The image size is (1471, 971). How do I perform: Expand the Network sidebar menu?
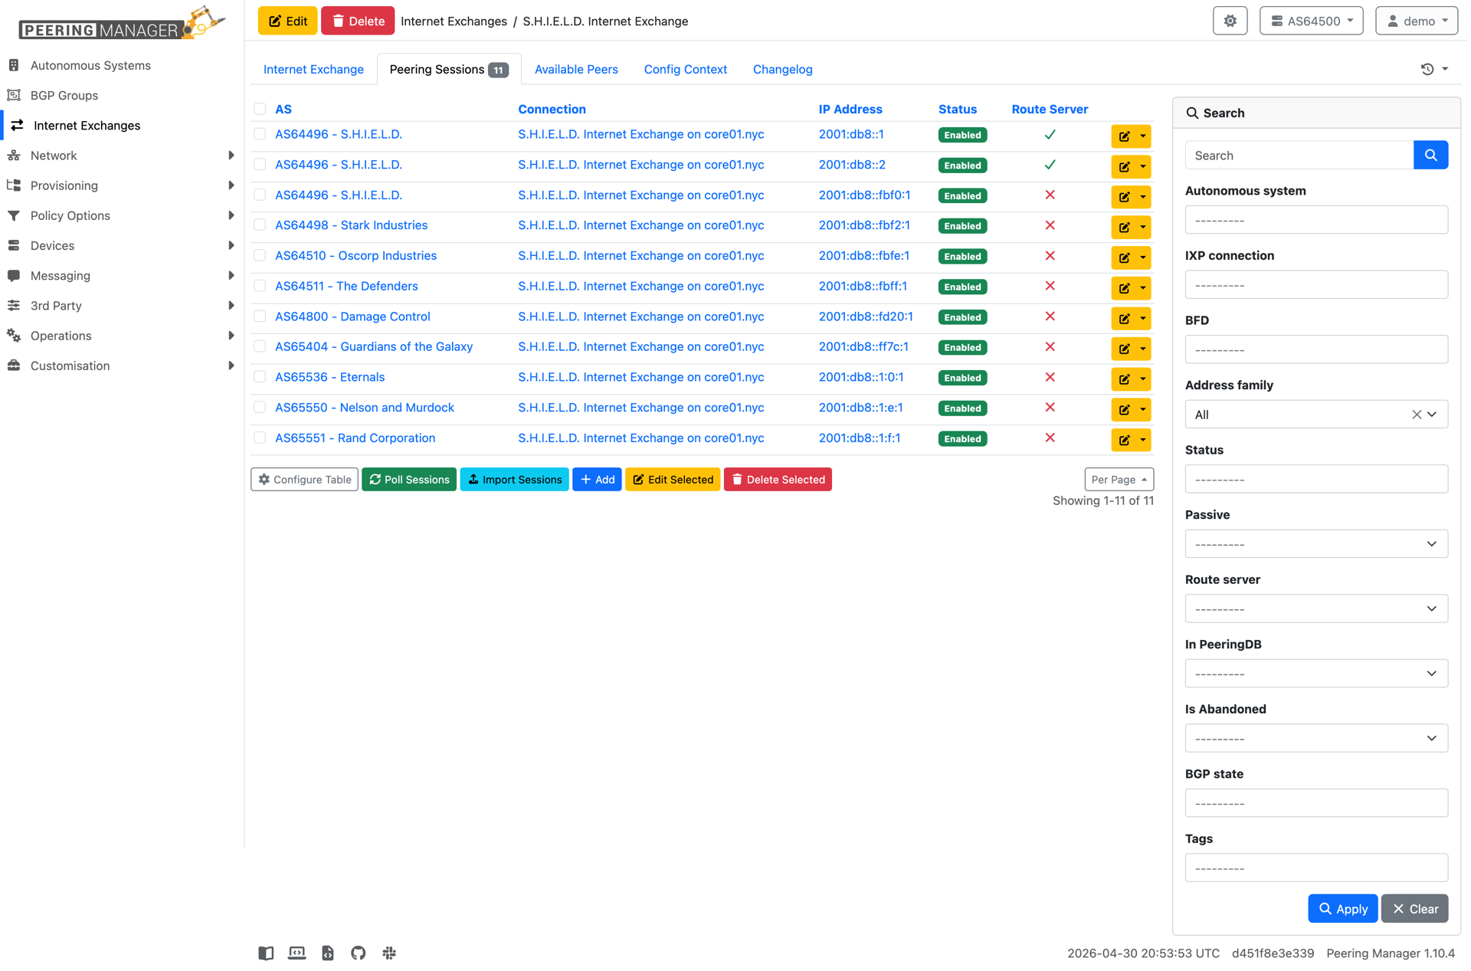(123, 156)
